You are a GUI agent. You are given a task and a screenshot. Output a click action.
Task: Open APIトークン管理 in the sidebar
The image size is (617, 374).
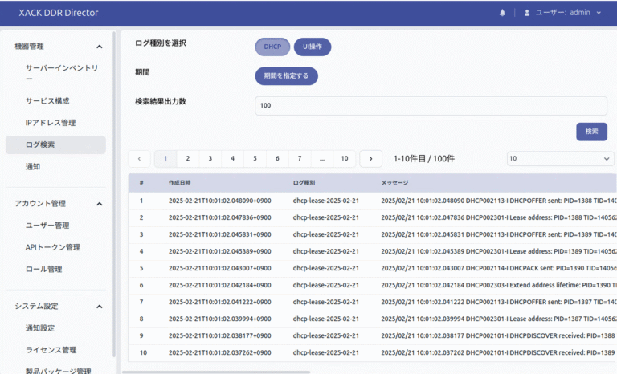point(53,247)
